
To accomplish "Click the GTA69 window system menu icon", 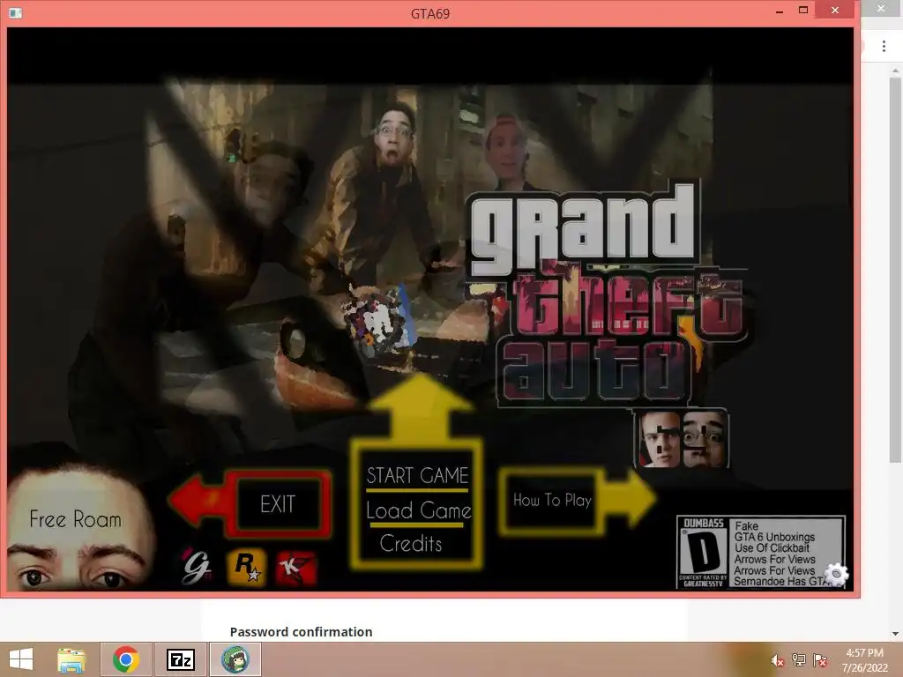I will pyautogui.click(x=16, y=12).
